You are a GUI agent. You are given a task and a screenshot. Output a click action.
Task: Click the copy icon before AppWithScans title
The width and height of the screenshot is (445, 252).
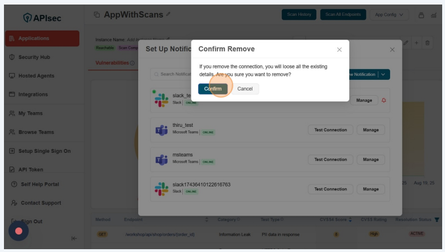pyautogui.click(x=97, y=15)
